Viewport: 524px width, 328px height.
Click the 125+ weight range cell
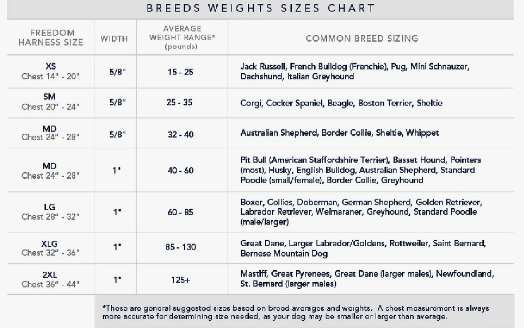(180, 280)
